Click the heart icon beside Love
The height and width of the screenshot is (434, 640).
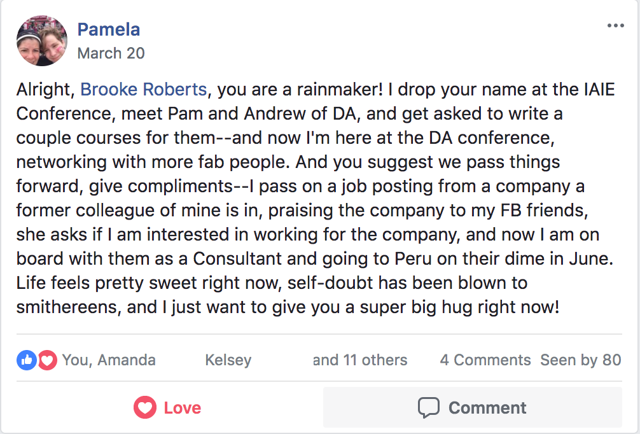point(145,407)
